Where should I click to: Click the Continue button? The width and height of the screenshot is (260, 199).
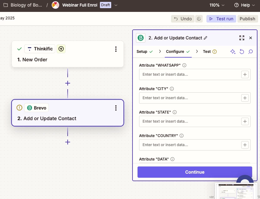click(195, 172)
